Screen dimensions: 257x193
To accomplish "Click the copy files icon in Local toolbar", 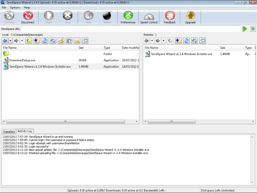I will pyautogui.click(x=69, y=41).
